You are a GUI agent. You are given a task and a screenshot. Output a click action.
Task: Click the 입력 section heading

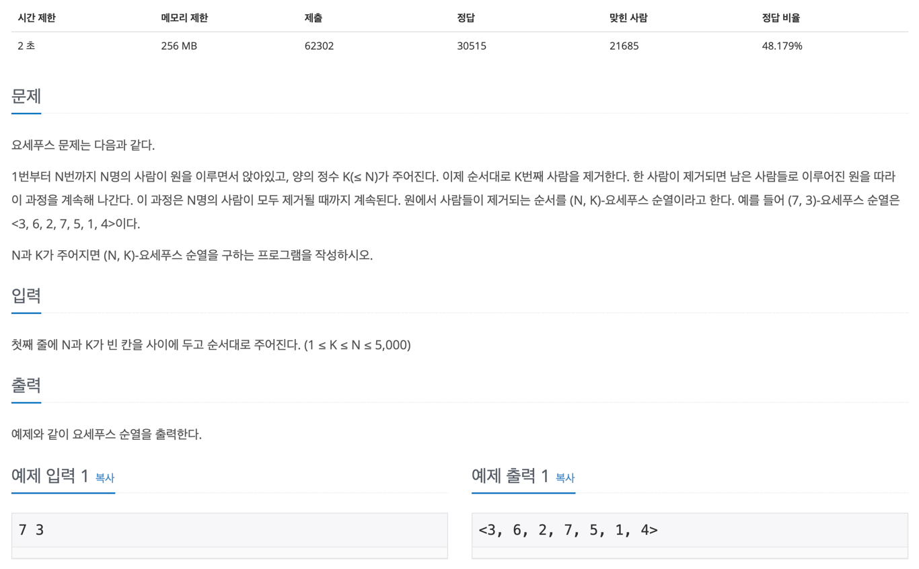(26, 295)
